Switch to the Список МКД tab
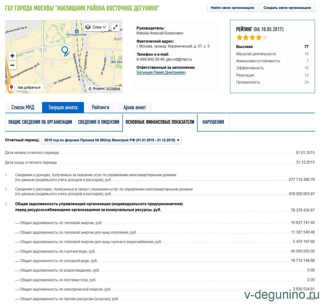 [23, 107]
